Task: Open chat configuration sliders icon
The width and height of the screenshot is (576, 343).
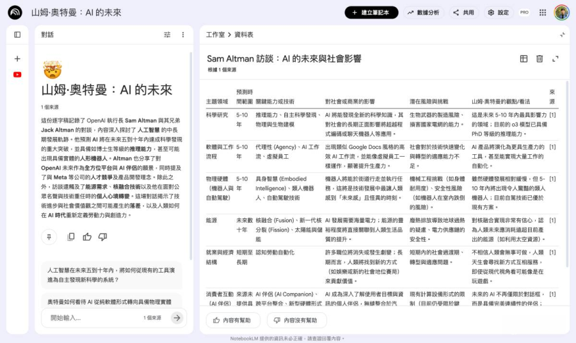Action: click(x=167, y=35)
